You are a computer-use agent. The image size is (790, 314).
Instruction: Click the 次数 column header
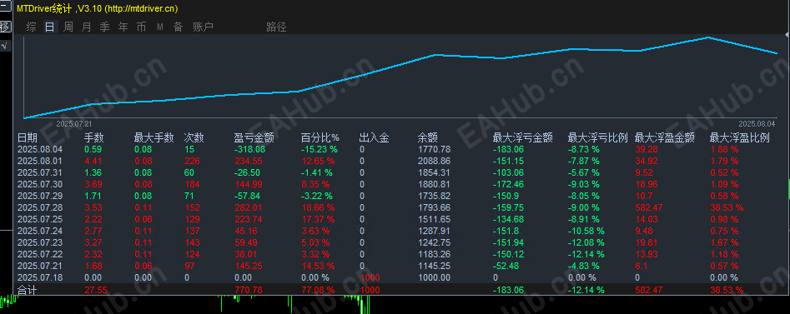[x=194, y=137]
